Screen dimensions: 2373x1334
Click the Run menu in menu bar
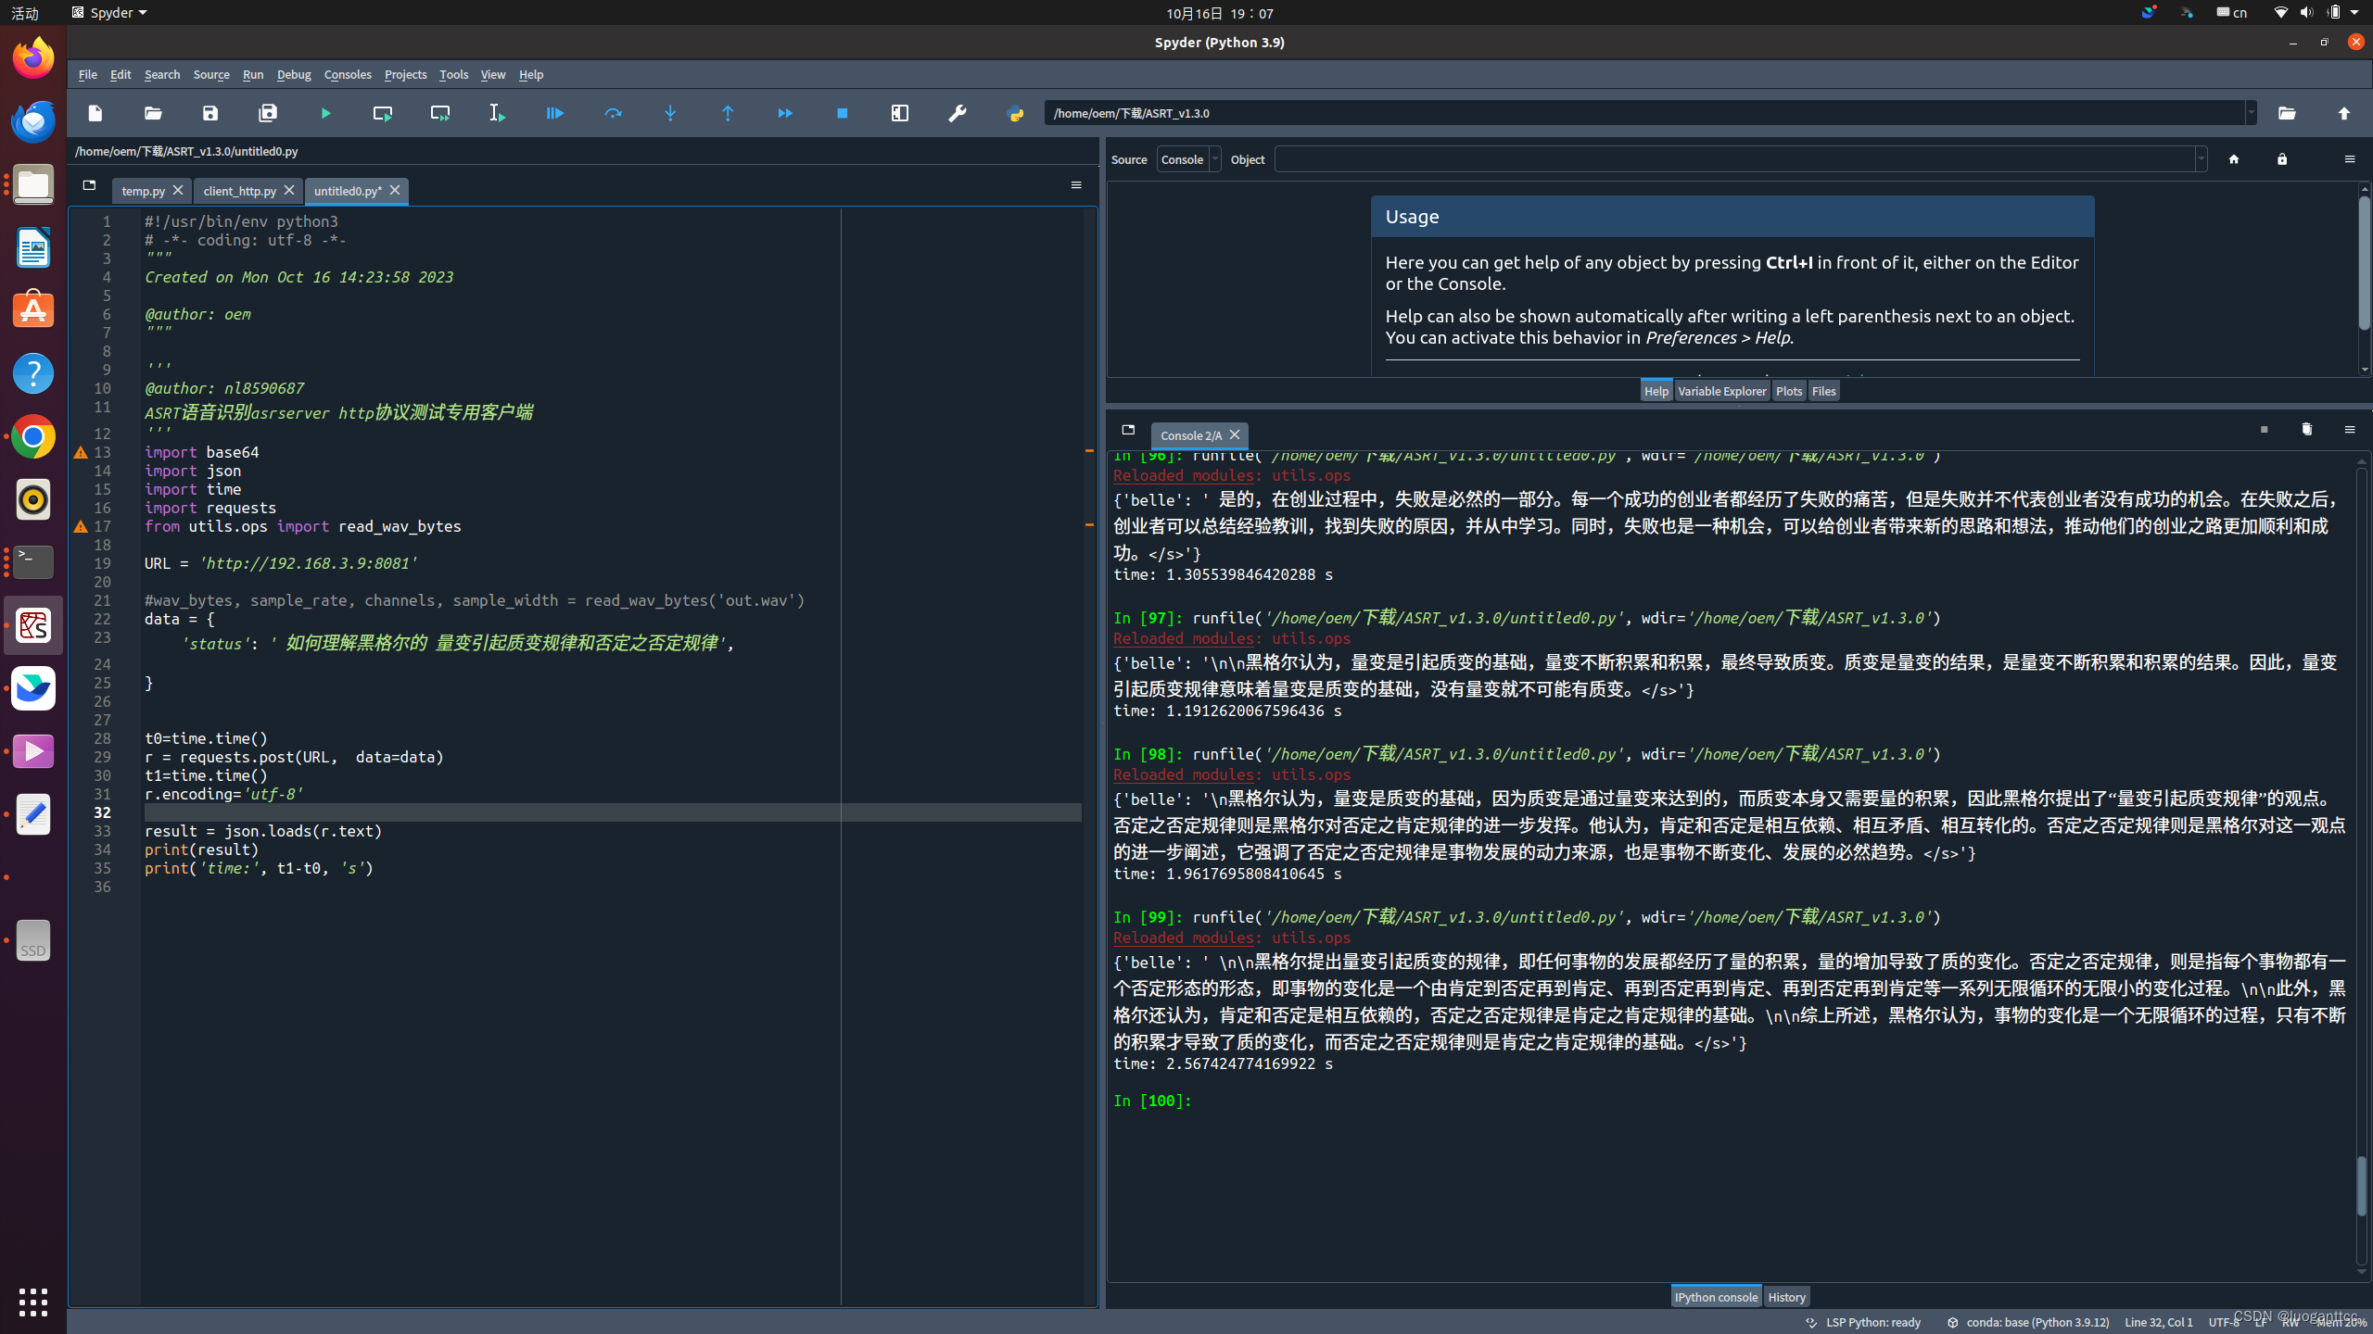point(253,75)
